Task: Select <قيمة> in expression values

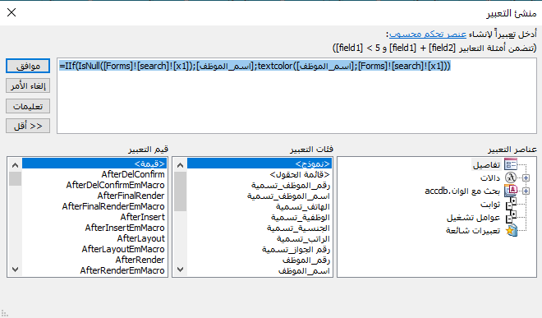Action: pyautogui.click(x=94, y=164)
